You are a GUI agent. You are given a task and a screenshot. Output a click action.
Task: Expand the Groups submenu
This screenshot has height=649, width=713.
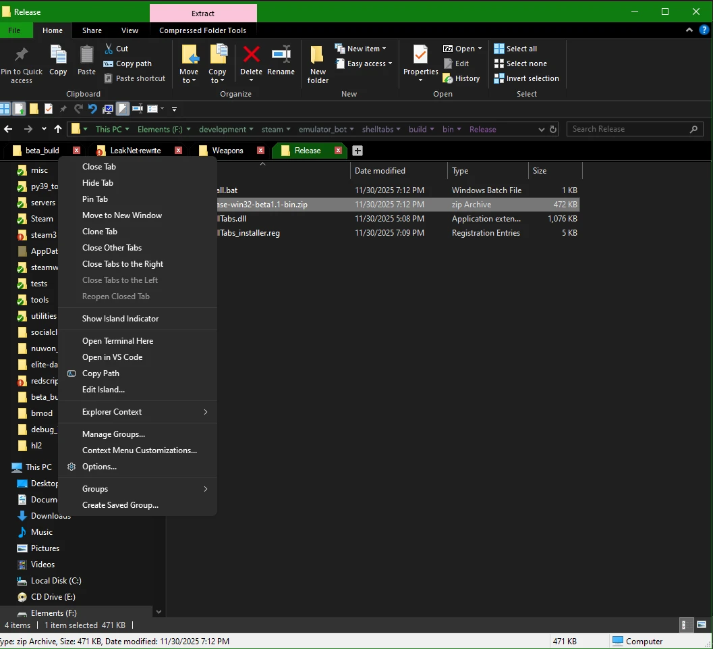pos(137,489)
